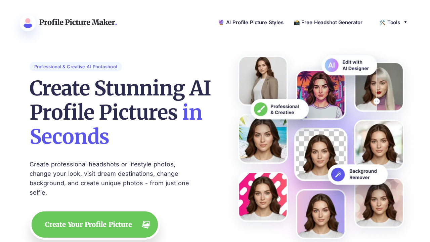Click the Profile Picture Maker avatar logo icon
430x242 pixels.
pos(28,23)
